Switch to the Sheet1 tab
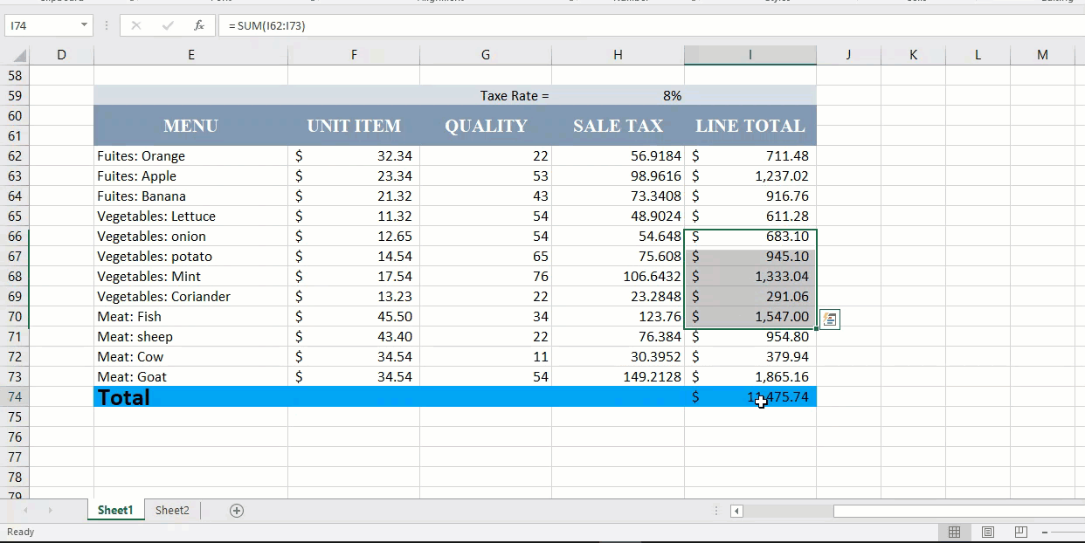 (x=115, y=511)
